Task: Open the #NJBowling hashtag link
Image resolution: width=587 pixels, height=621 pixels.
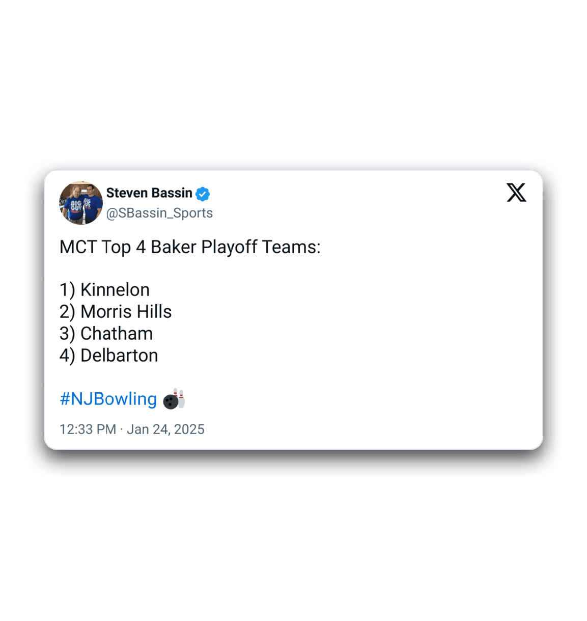Action: (108, 399)
